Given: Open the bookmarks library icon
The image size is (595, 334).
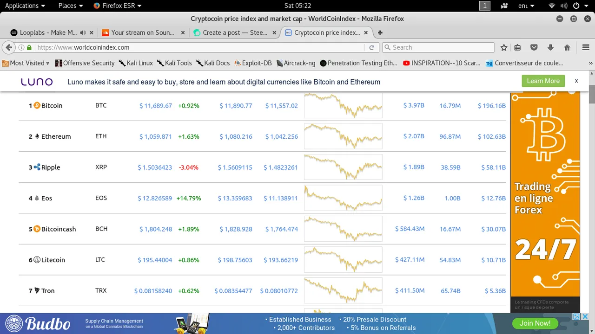Looking at the screenshot, I should click(x=517, y=47).
